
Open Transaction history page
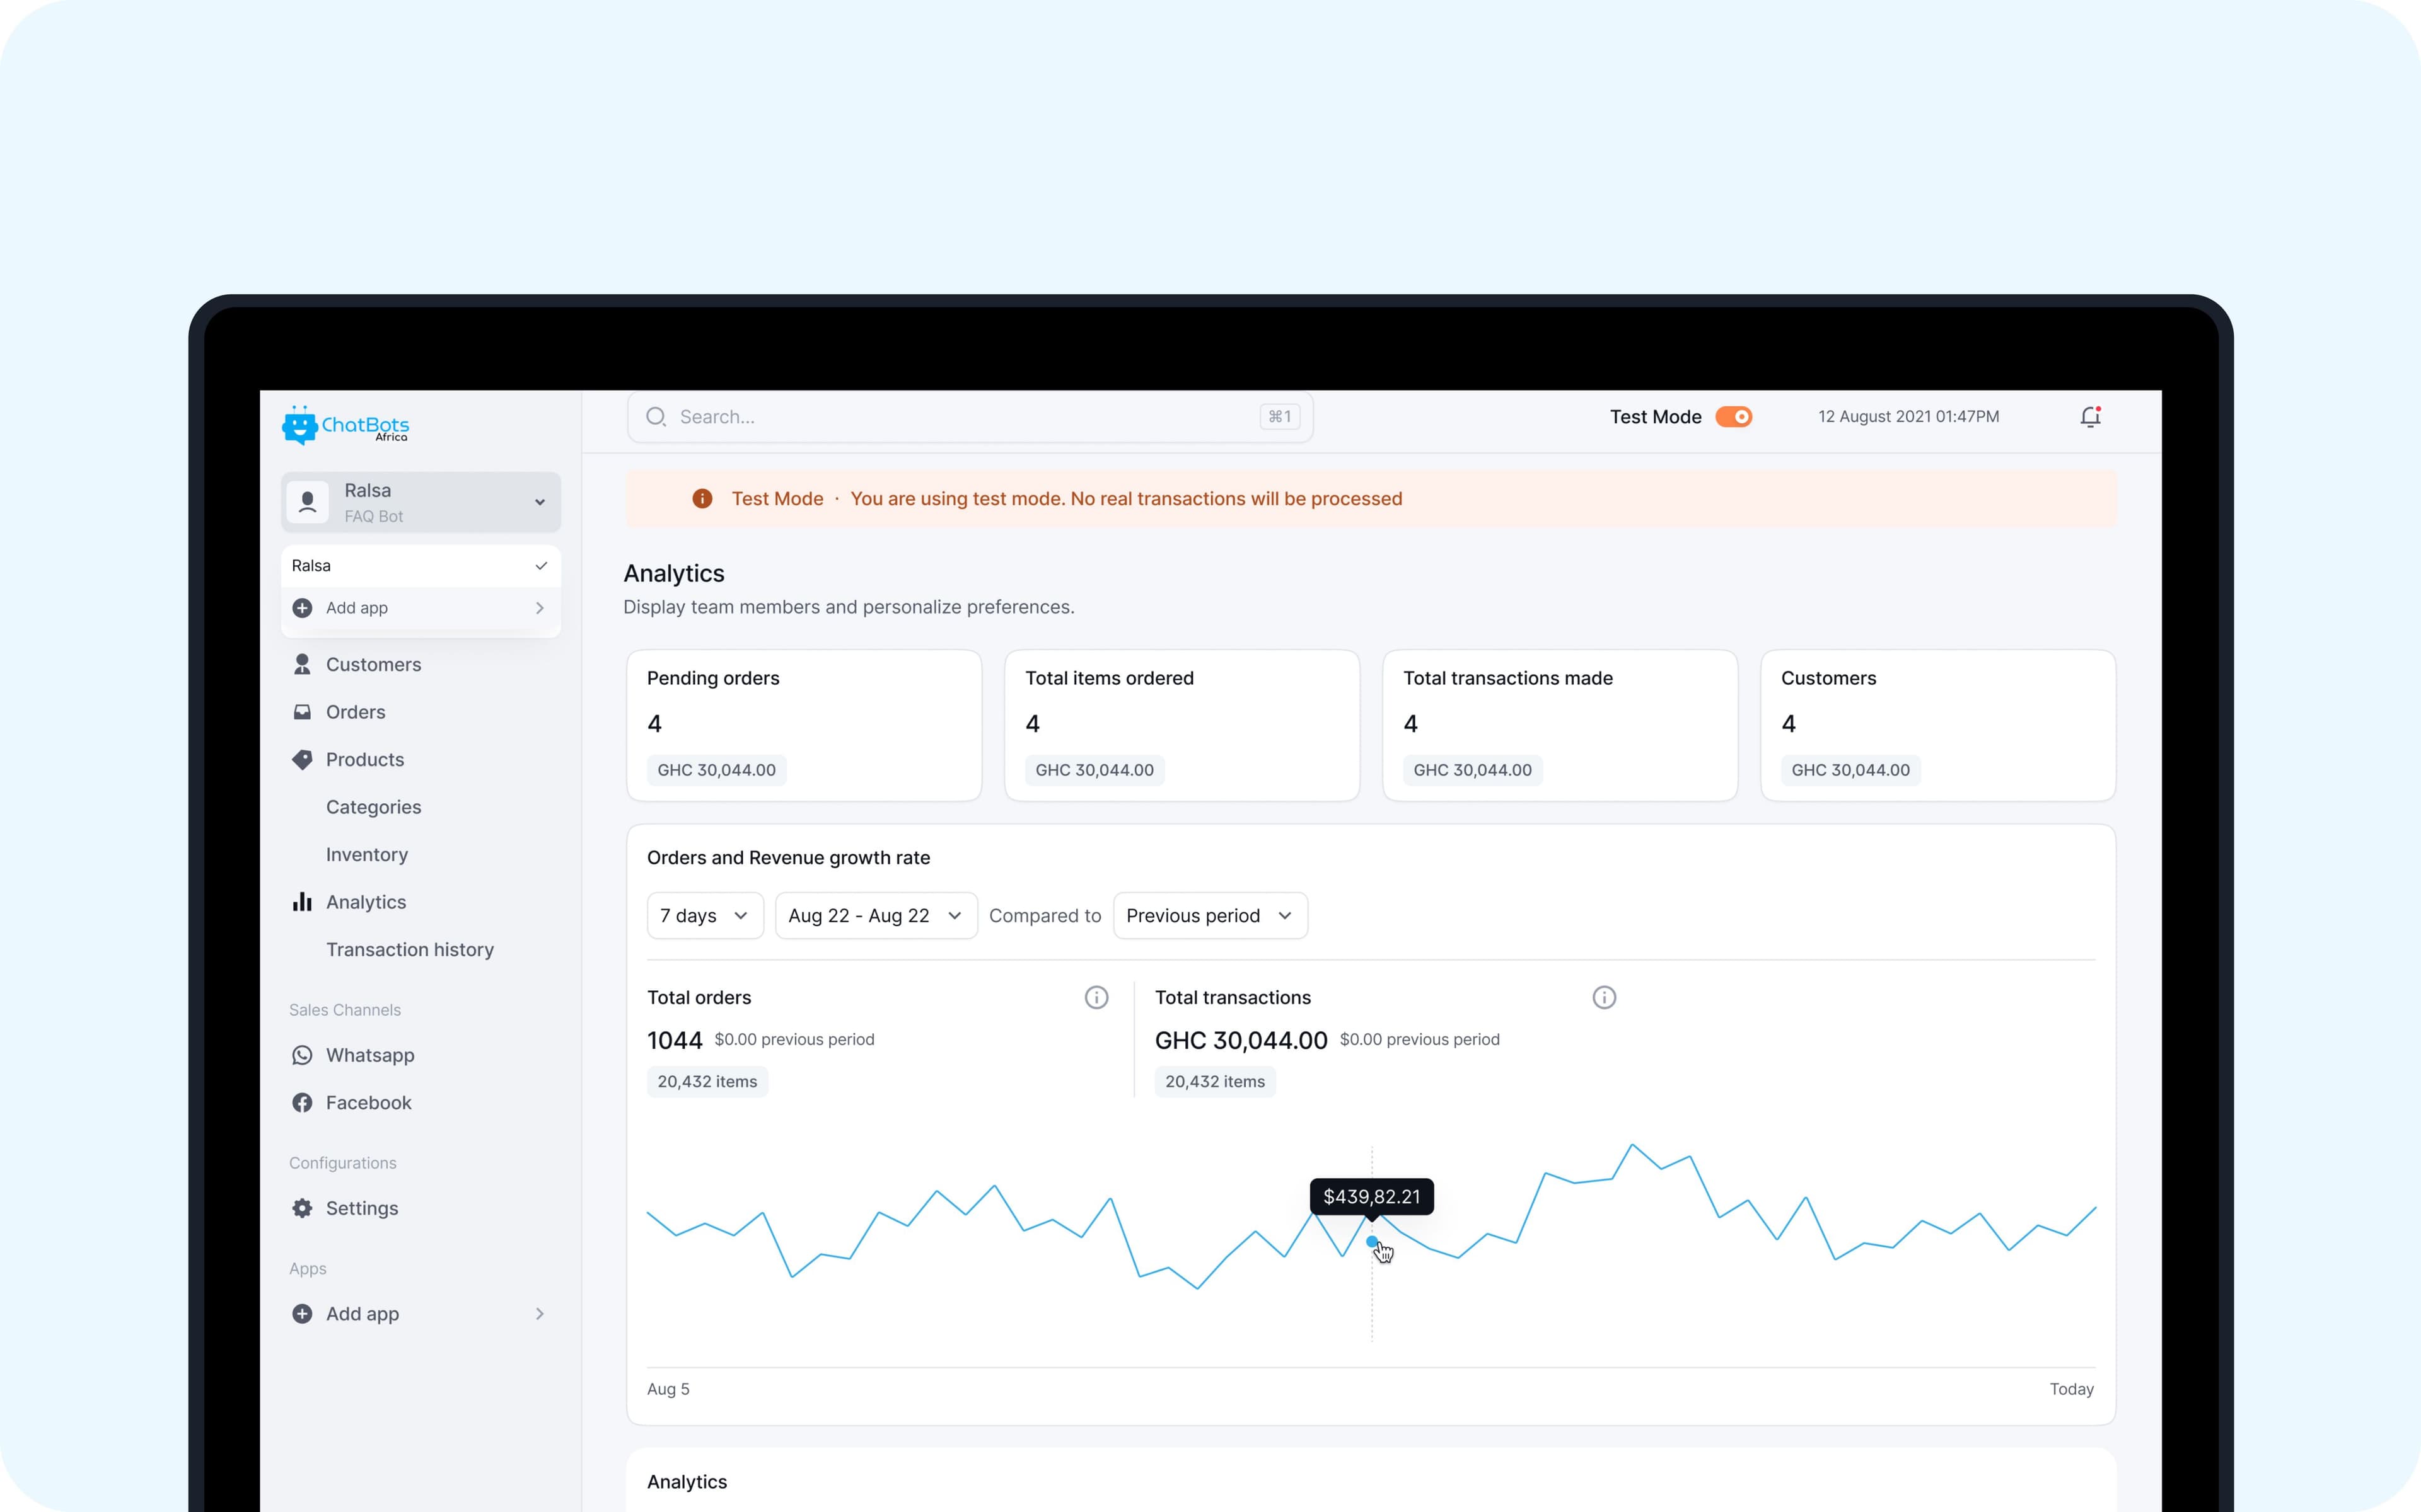tap(409, 949)
